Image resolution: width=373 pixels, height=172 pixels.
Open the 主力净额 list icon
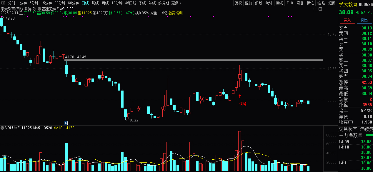pos(361,135)
